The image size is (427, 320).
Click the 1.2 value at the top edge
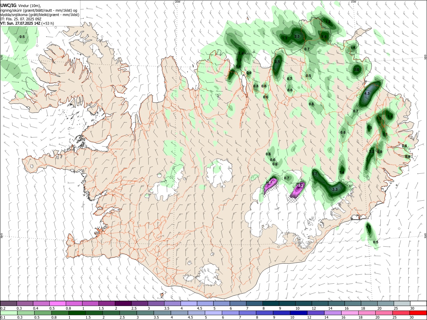pyautogui.click(x=328, y=22)
